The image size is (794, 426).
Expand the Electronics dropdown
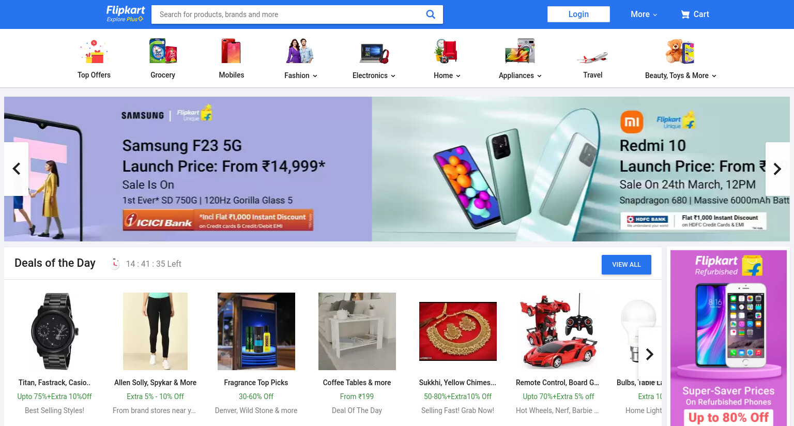(374, 75)
